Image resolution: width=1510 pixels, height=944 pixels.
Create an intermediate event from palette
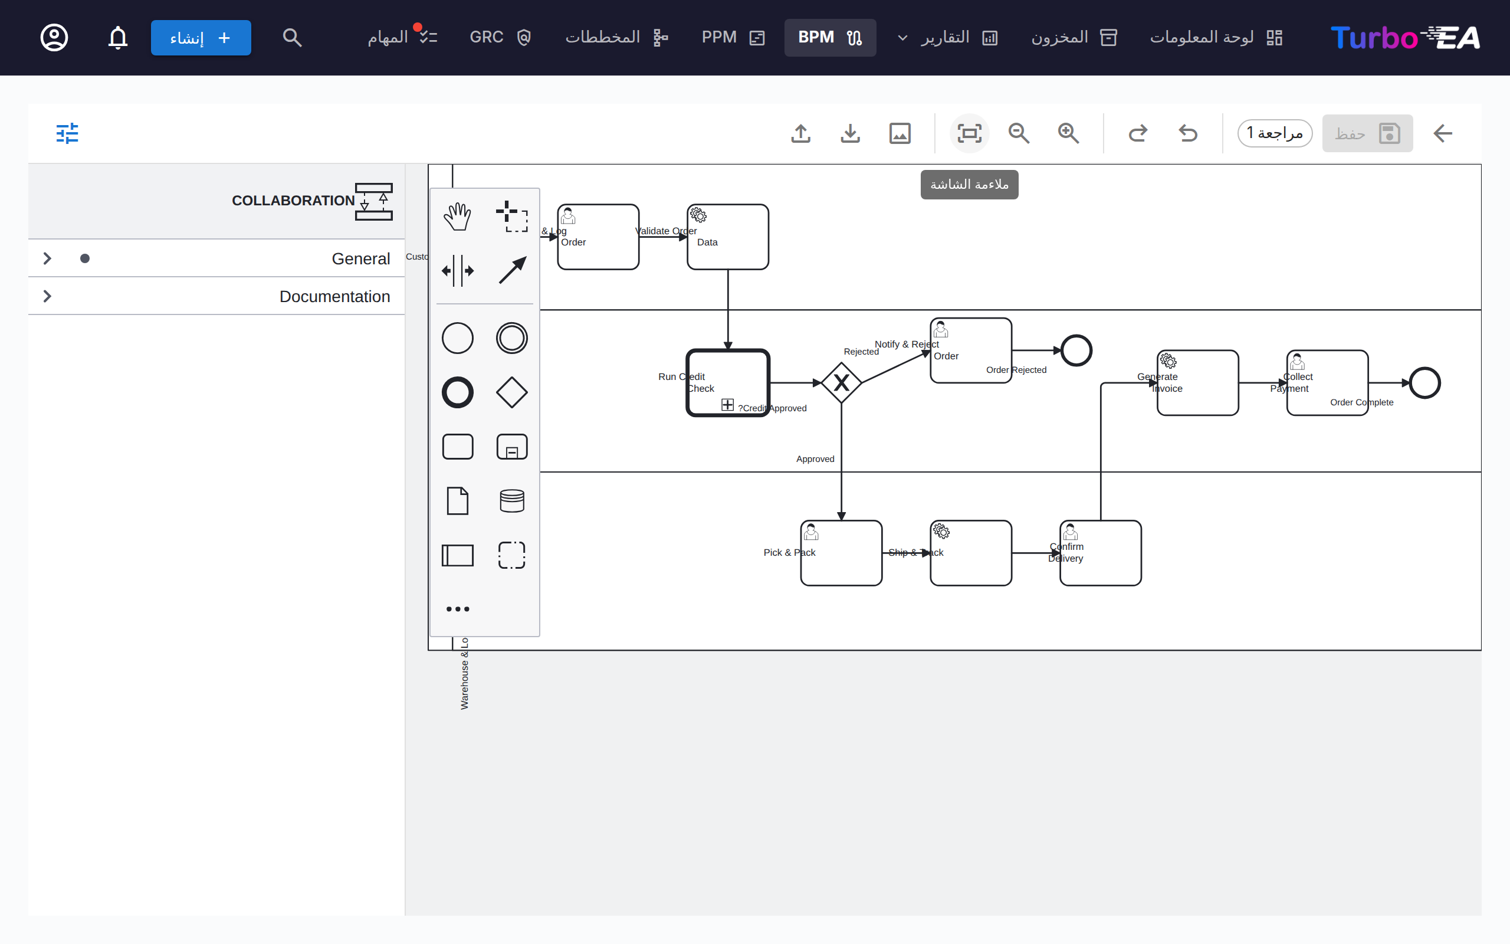pos(511,339)
